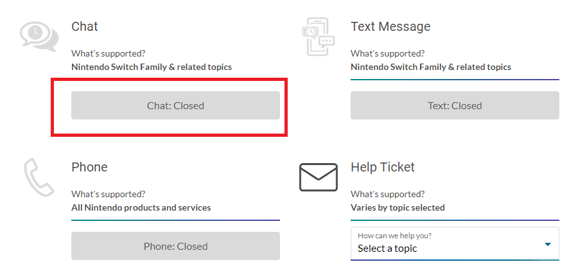Select the Text Message heading
The width and height of the screenshot is (585, 280).
(x=390, y=26)
